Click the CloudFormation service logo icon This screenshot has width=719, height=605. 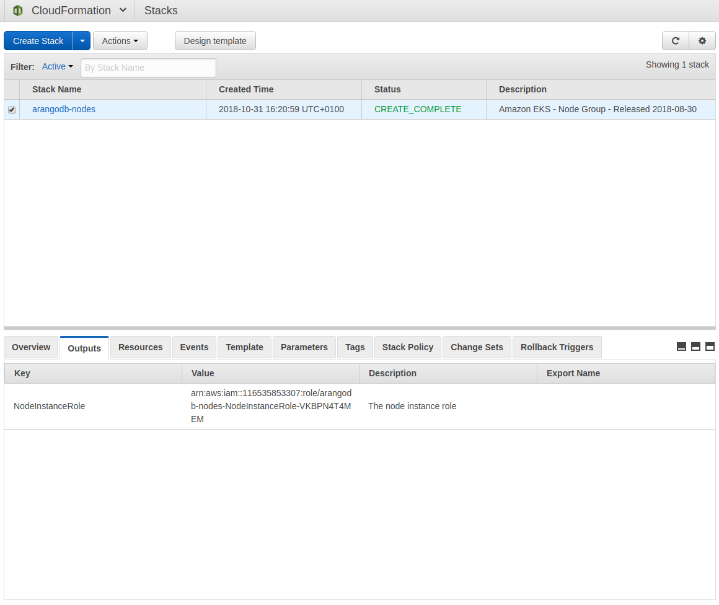point(18,11)
